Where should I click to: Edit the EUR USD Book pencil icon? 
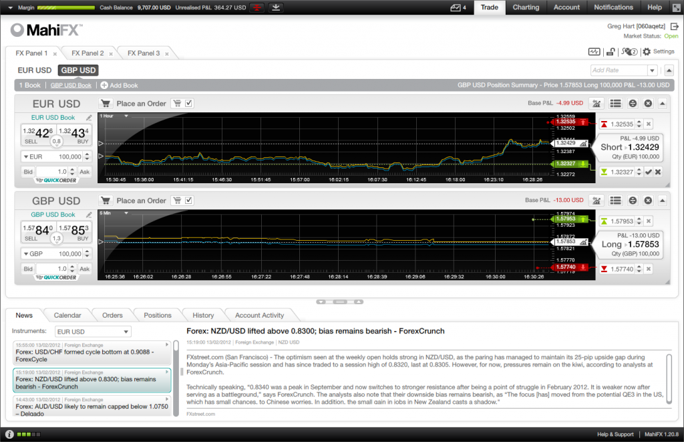point(90,118)
